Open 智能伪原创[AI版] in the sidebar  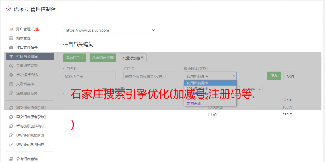(30, 126)
